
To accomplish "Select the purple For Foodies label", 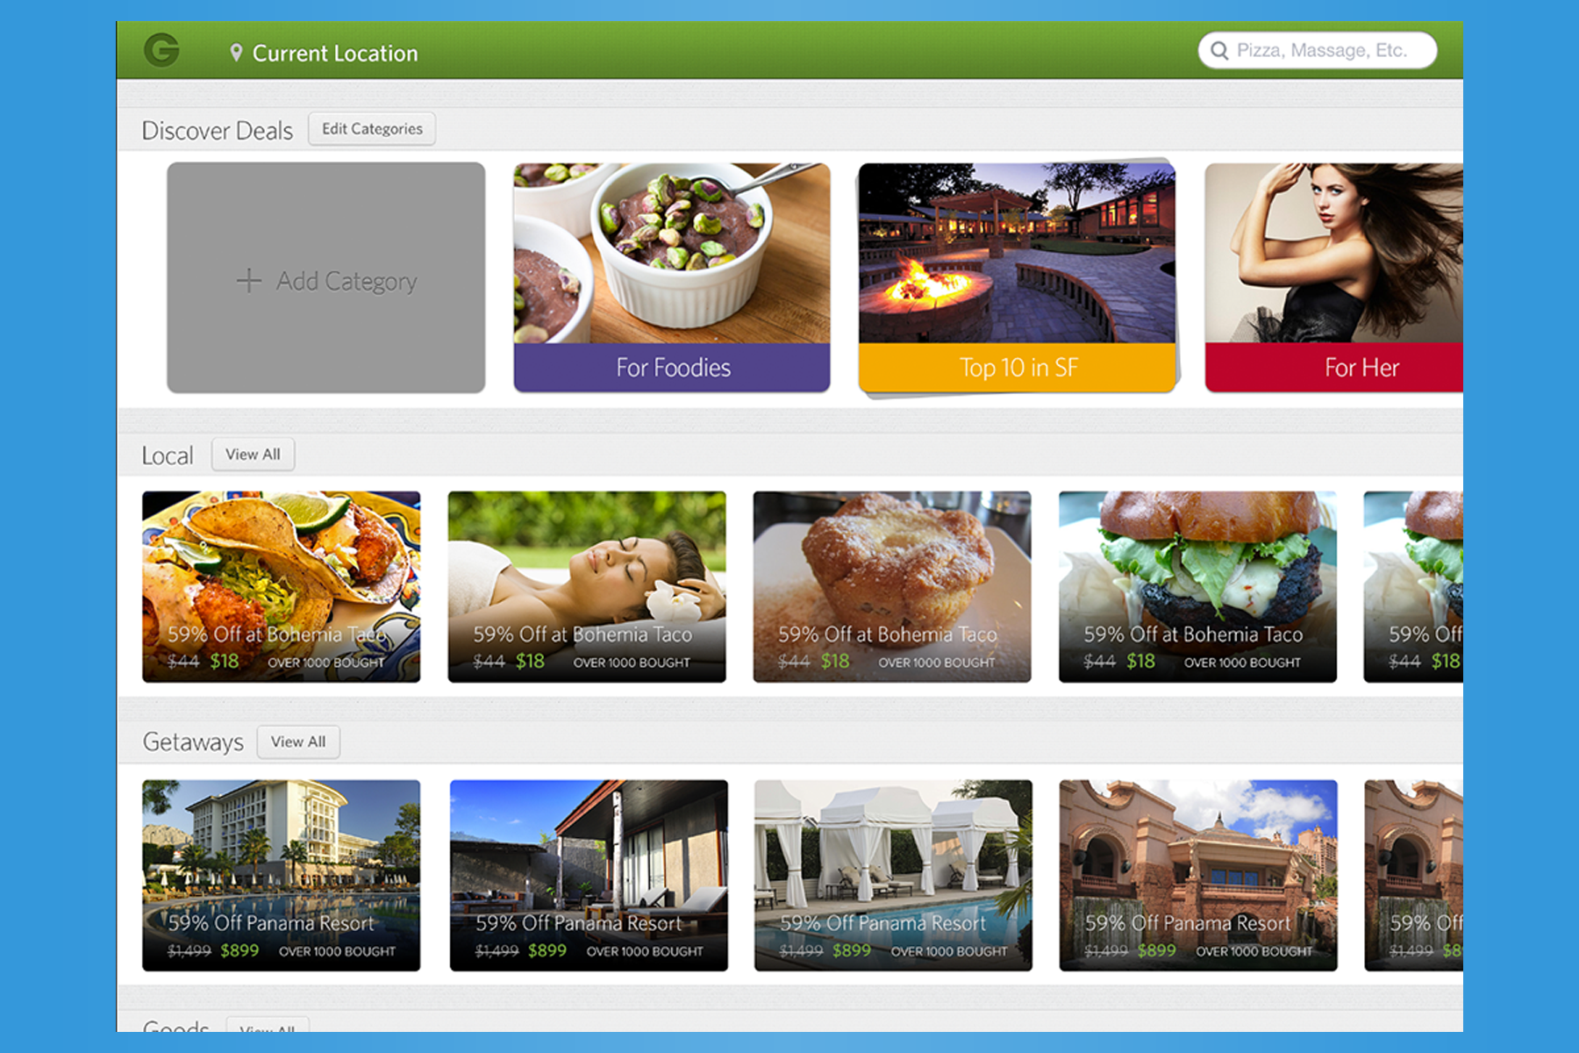I will point(672,367).
